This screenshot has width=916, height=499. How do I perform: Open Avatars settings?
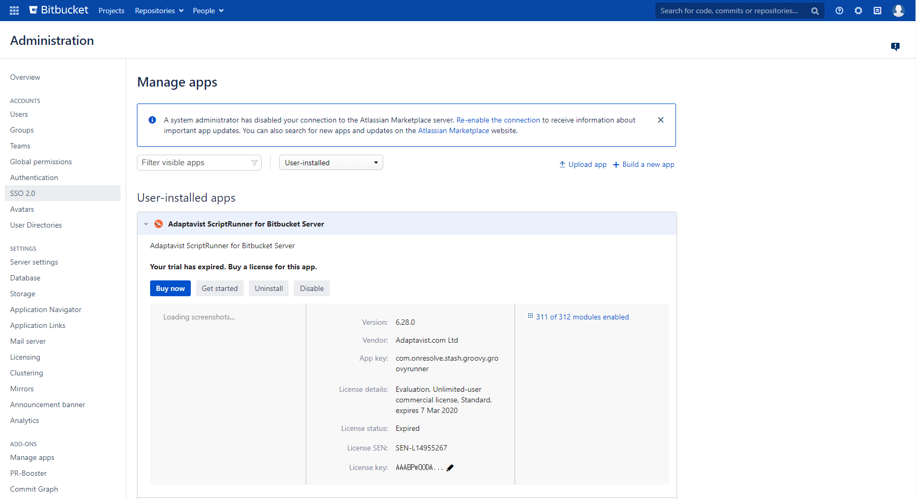coord(22,209)
